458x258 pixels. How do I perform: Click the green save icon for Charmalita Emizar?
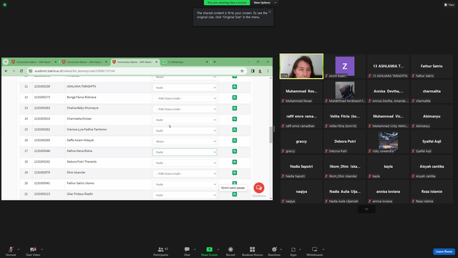(x=235, y=119)
